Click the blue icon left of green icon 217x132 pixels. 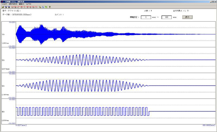(43, 7)
